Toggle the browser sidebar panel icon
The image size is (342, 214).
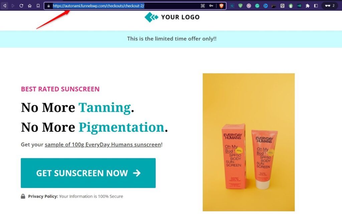[x=316, y=6]
